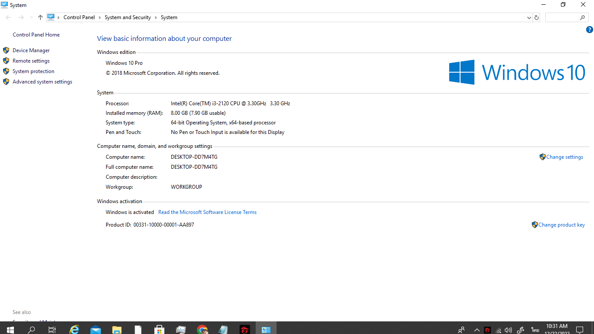Launch Internet Explorer from the taskbar

pos(74,330)
